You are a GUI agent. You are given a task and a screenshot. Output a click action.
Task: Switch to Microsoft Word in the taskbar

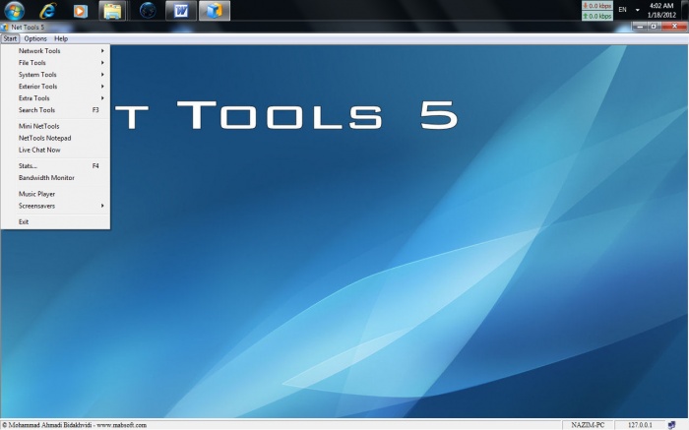pos(181,11)
